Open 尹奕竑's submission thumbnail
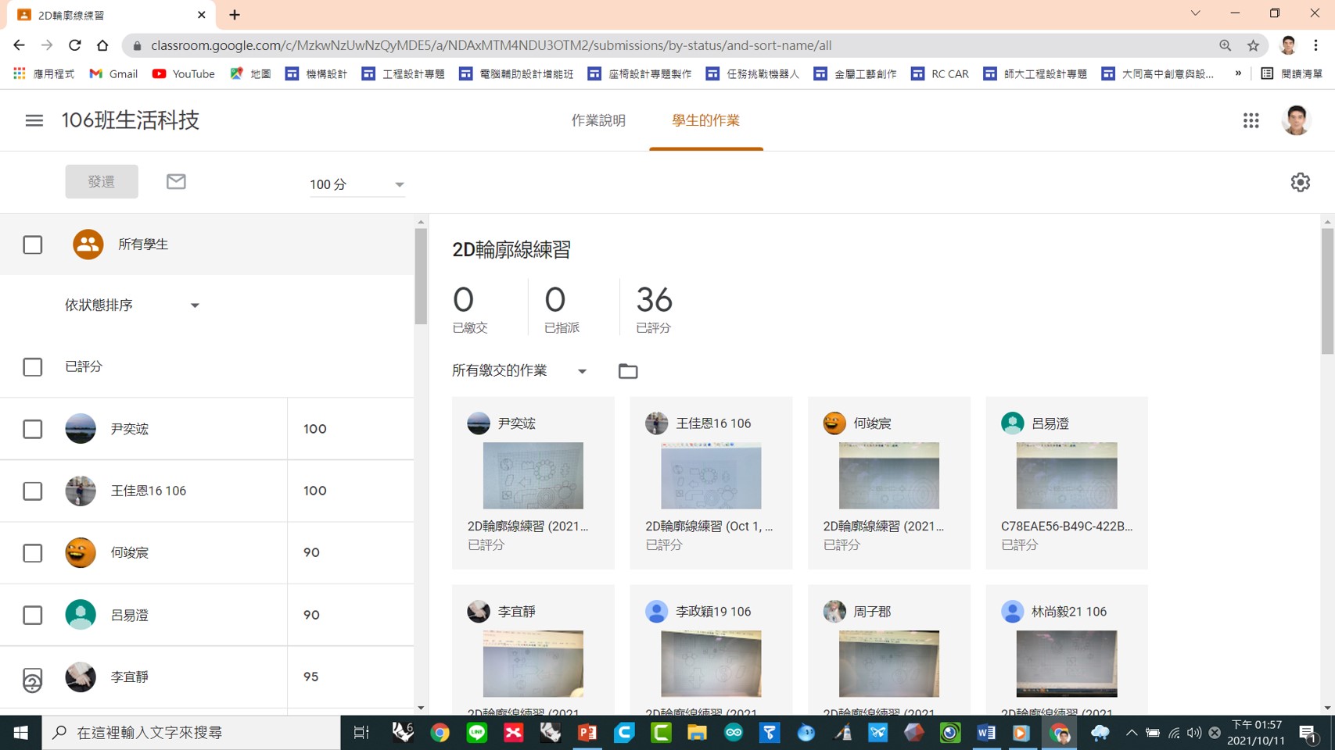 (533, 476)
